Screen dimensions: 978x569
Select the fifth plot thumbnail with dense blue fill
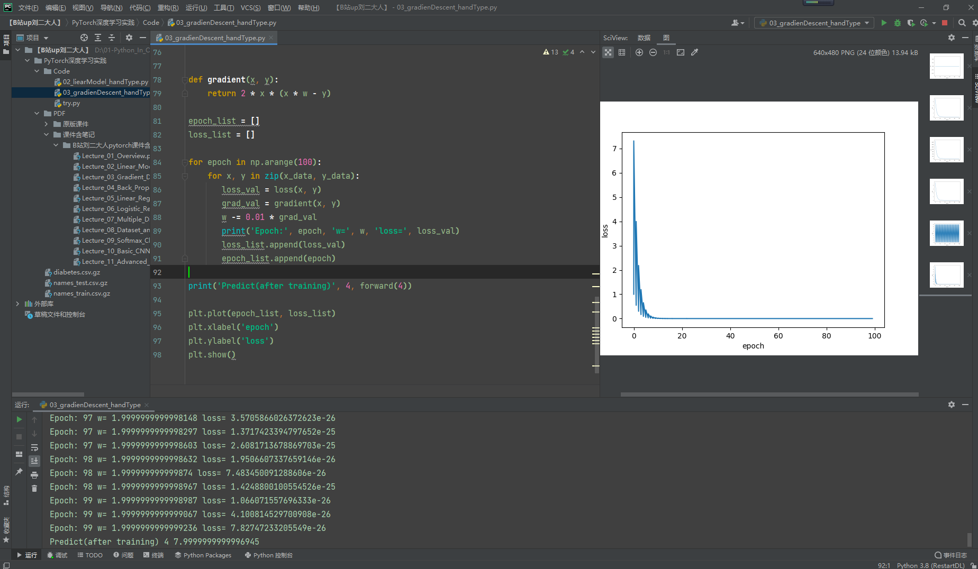pos(947,233)
